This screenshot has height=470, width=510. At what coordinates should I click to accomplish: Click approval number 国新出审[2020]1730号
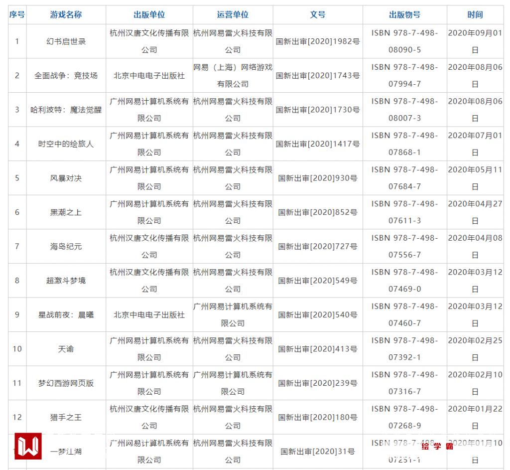click(318, 110)
